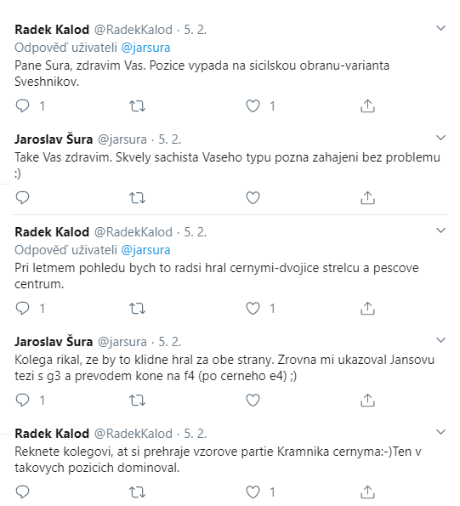This screenshot has width=460, height=506.
Task: Open Jaroslav Šura profile from 'Kolega rikal' tweet
Action: 54,342
